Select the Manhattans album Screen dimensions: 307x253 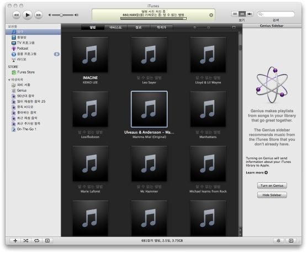pos(208,109)
